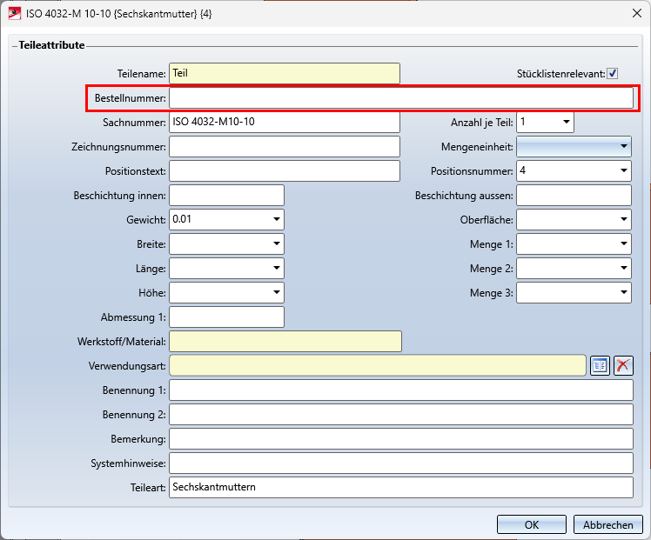This screenshot has width=651, height=540.
Task: Expand the Anzahl je Teil dropdown
Action: click(566, 123)
